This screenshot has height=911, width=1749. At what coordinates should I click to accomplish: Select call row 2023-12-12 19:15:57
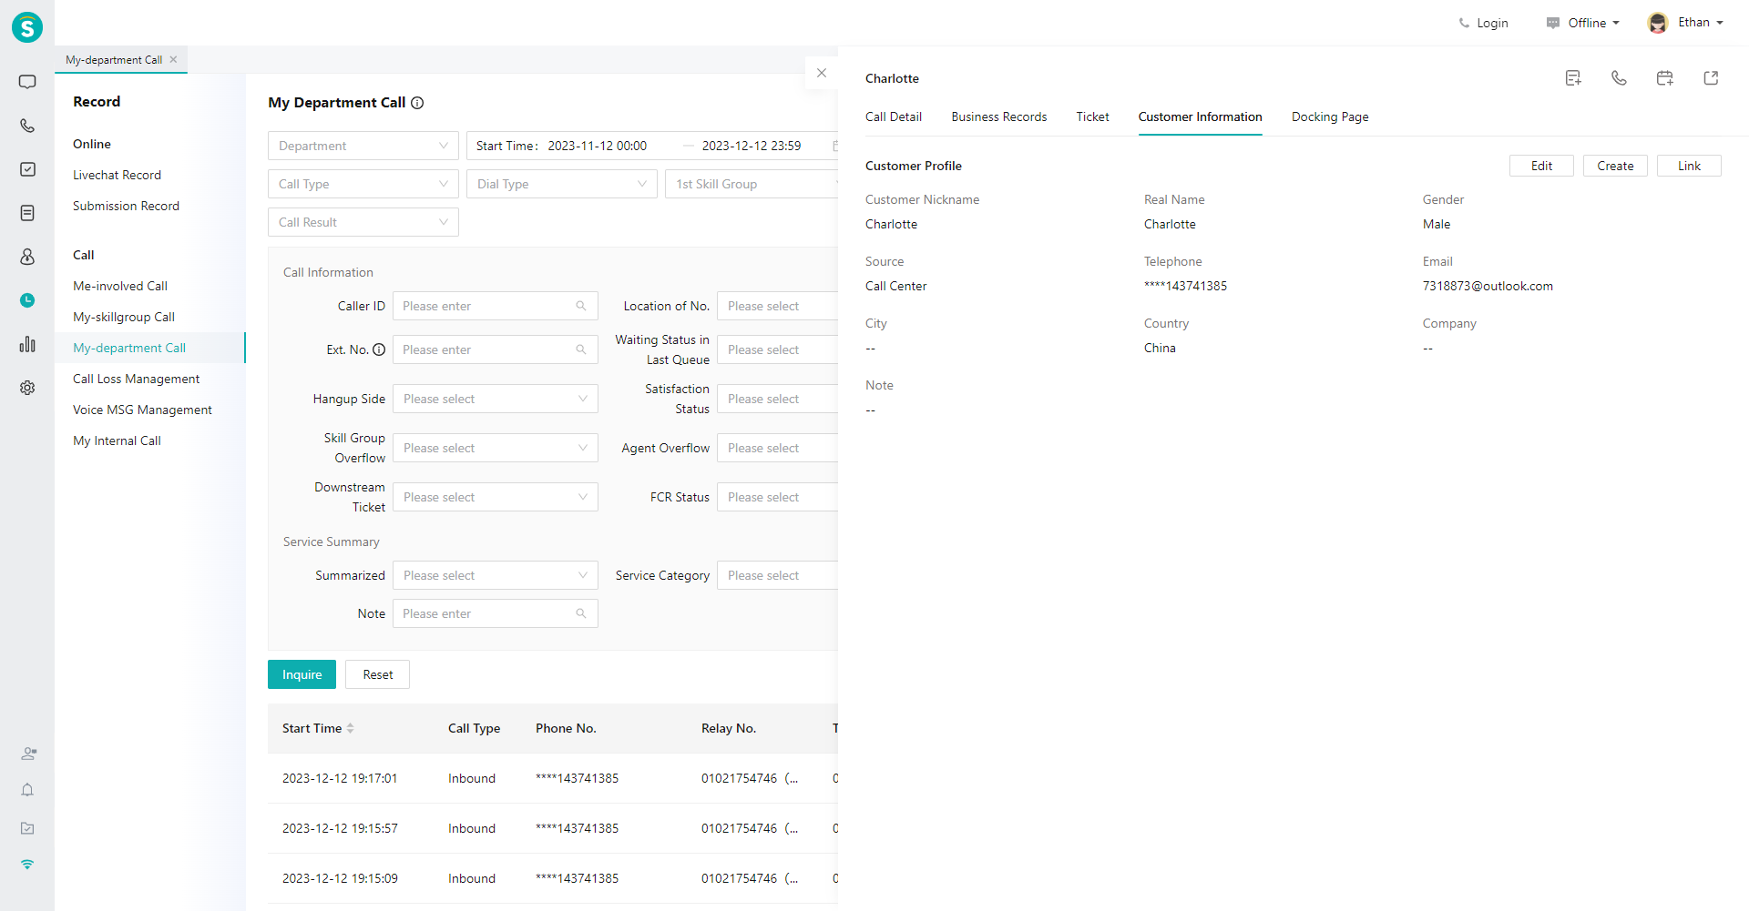point(553,828)
